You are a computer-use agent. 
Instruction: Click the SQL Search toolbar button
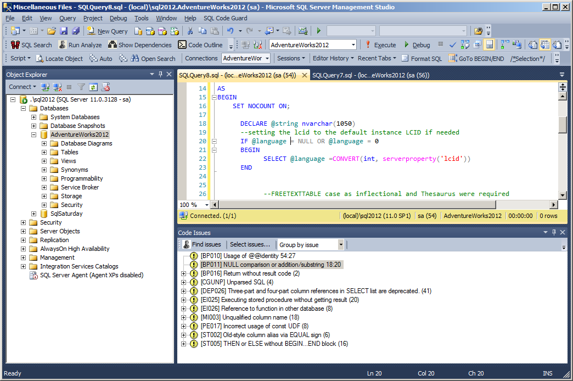pyautogui.click(x=31, y=45)
